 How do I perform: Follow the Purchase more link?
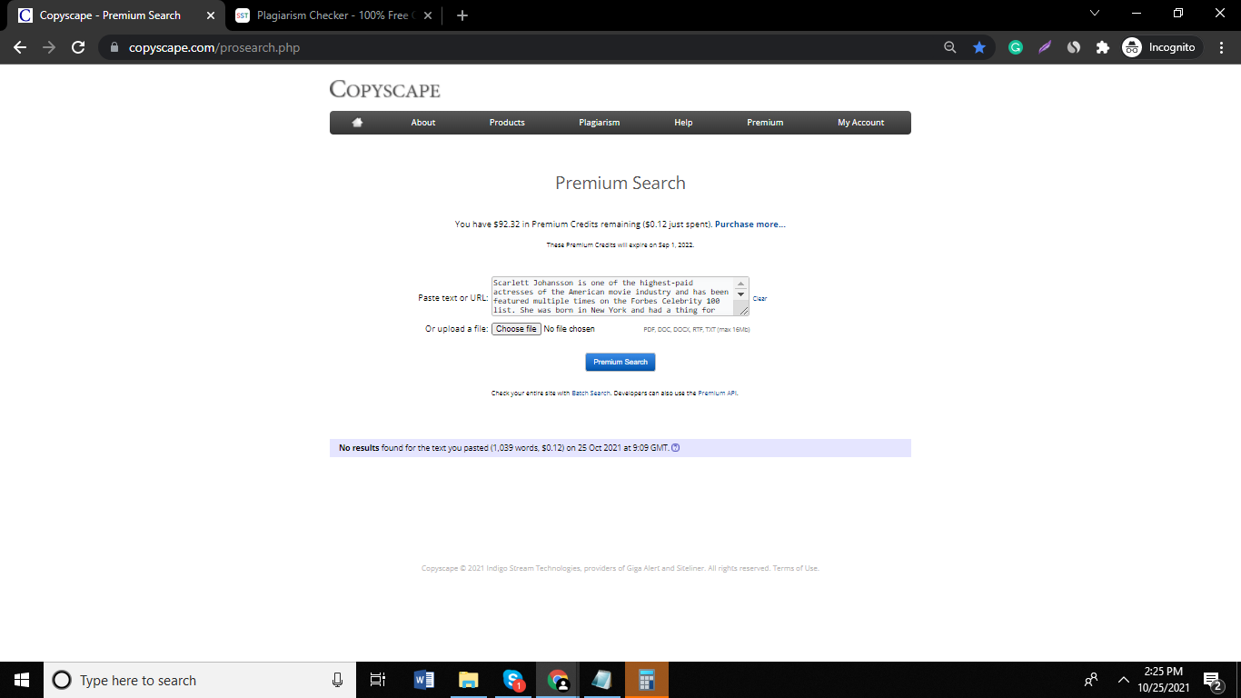tap(750, 224)
